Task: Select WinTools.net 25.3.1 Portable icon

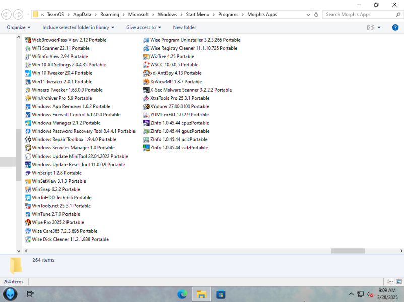Action: (x=28, y=206)
